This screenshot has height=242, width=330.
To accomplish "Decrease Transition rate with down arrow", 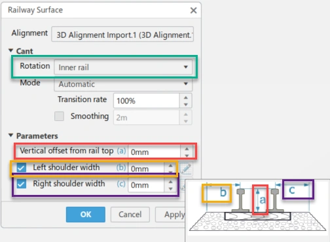I will point(186,105).
